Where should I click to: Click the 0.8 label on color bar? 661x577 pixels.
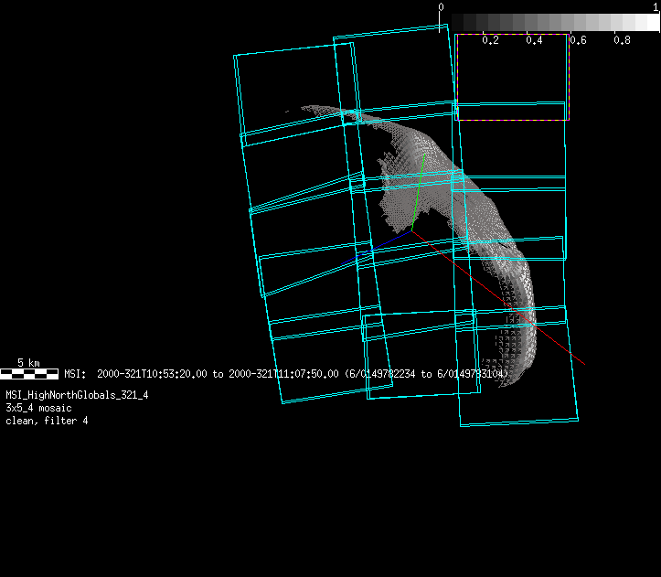(622, 40)
